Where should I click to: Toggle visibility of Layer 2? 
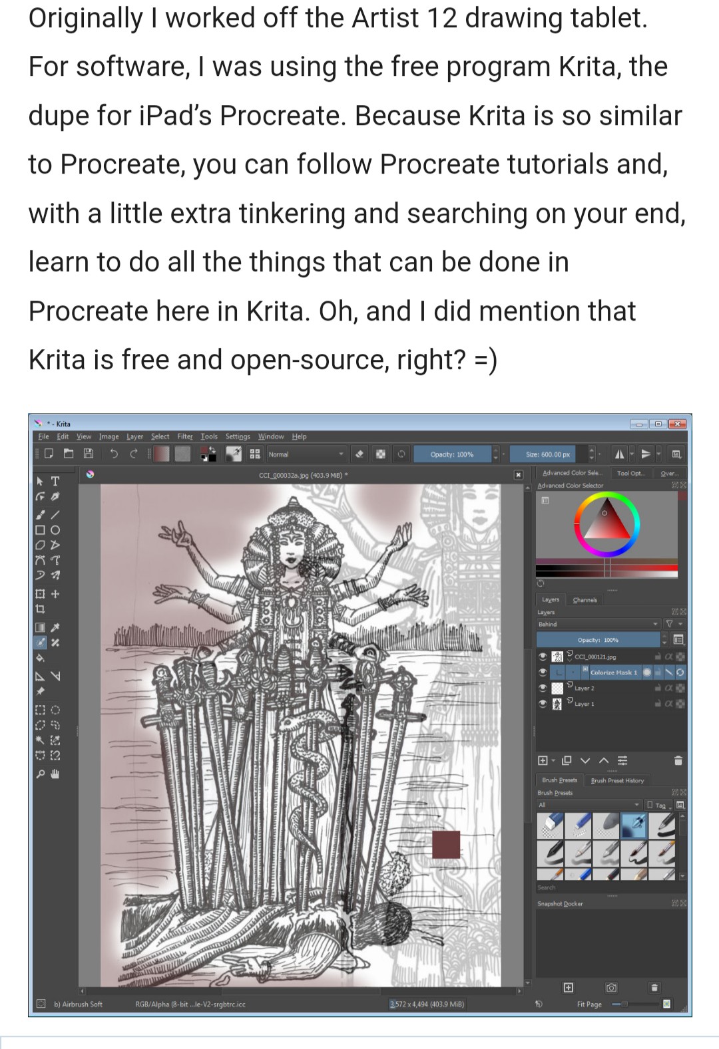[543, 688]
